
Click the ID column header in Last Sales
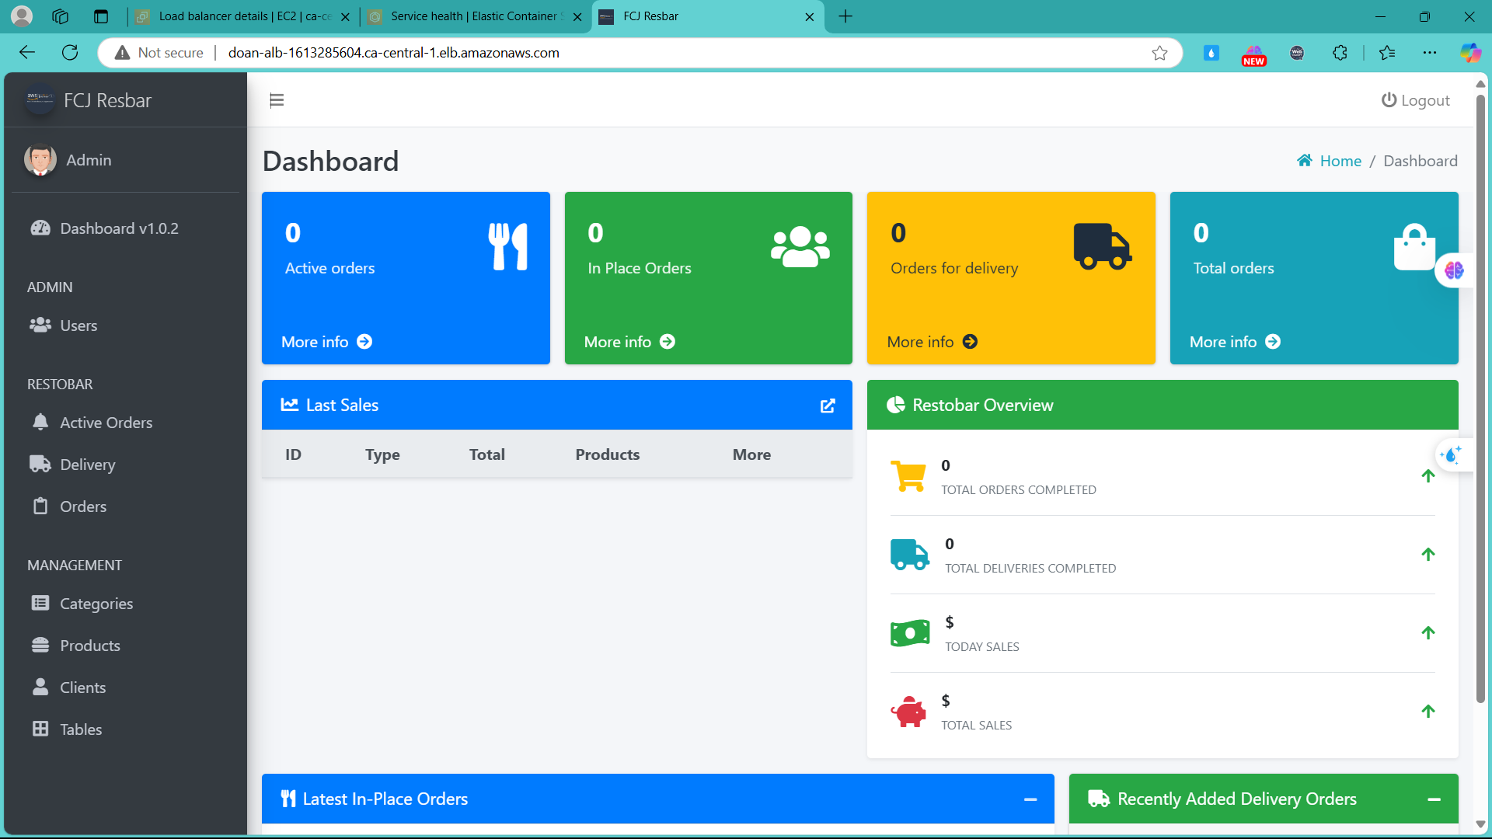(x=293, y=454)
